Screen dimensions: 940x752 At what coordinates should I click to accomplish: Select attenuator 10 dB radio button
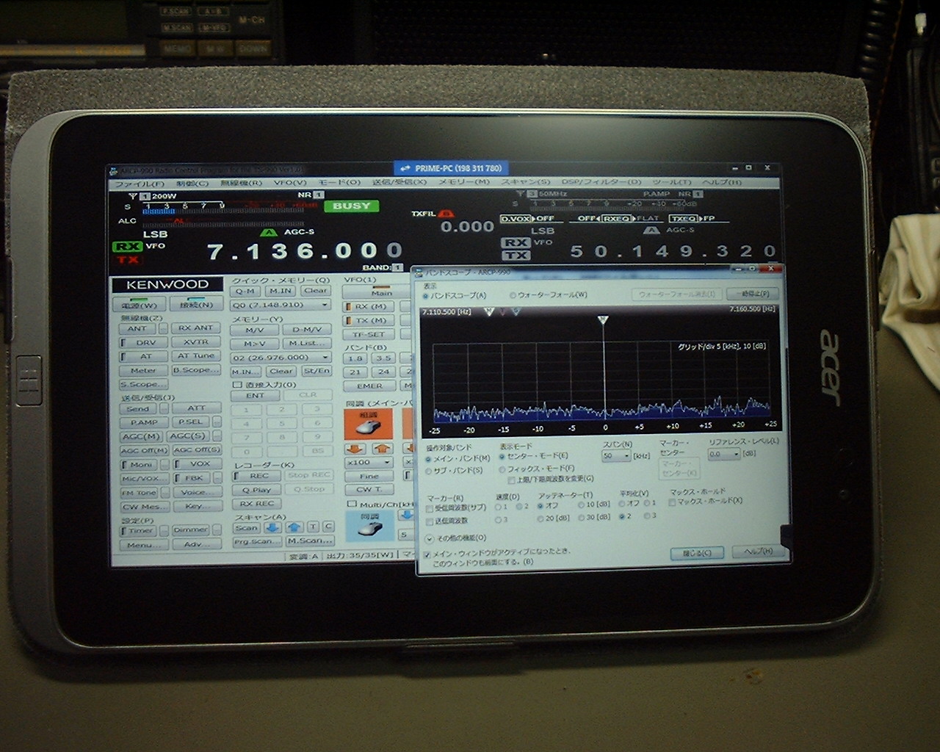point(581,505)
